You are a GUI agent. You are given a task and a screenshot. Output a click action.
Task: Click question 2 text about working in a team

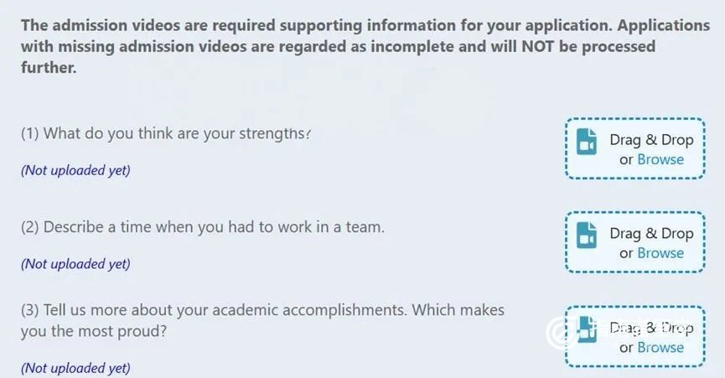203,228
